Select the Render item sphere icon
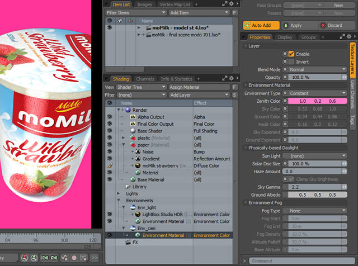 pyautogui.click(x=128, y=110)
